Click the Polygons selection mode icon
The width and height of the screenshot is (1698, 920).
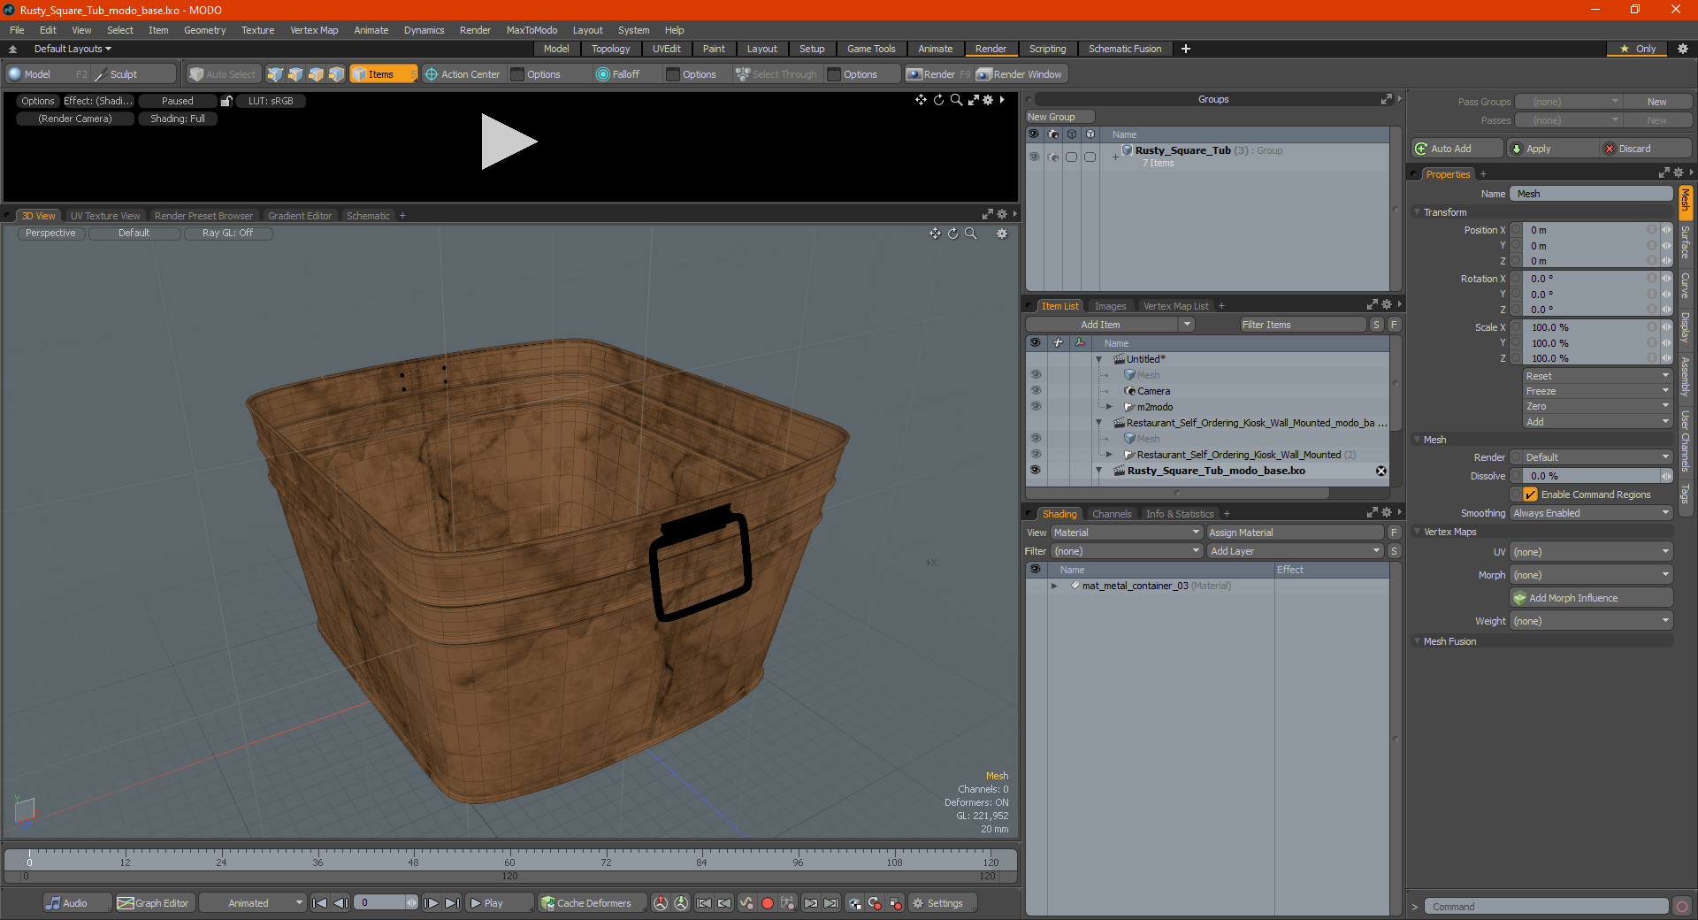tap(316, 74)
